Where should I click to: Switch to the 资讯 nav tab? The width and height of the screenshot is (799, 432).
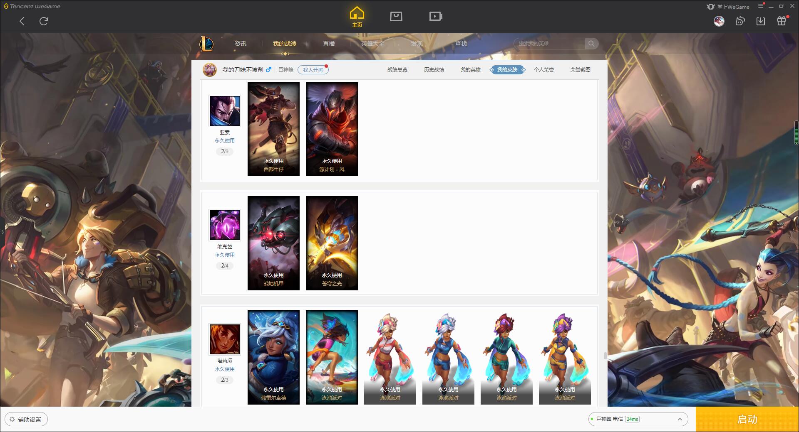[x=241, y=44]
